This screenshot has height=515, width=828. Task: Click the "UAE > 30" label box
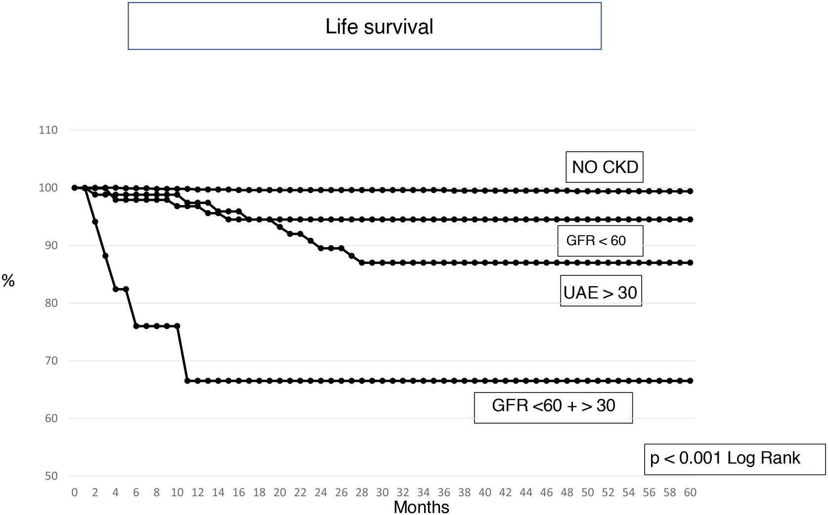(x=600, y=292)
